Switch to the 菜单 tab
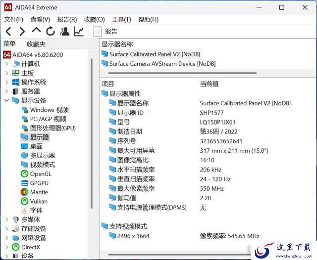 tap(9, 44)
